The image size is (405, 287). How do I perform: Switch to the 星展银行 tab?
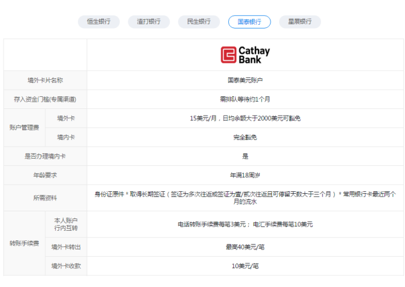300,22
